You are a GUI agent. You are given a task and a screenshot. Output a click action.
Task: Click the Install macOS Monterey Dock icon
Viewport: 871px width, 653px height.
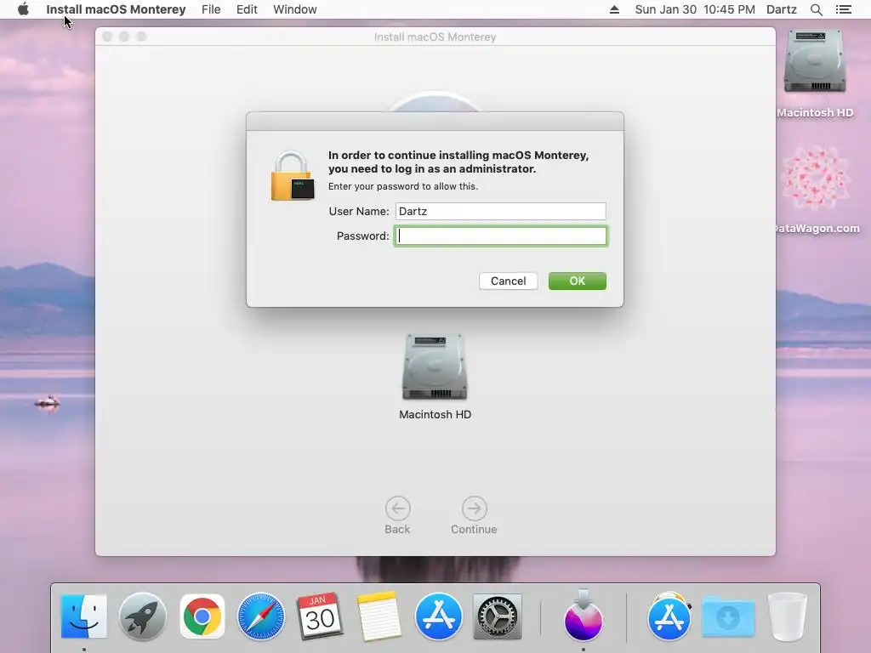click(x=584, y=616)
